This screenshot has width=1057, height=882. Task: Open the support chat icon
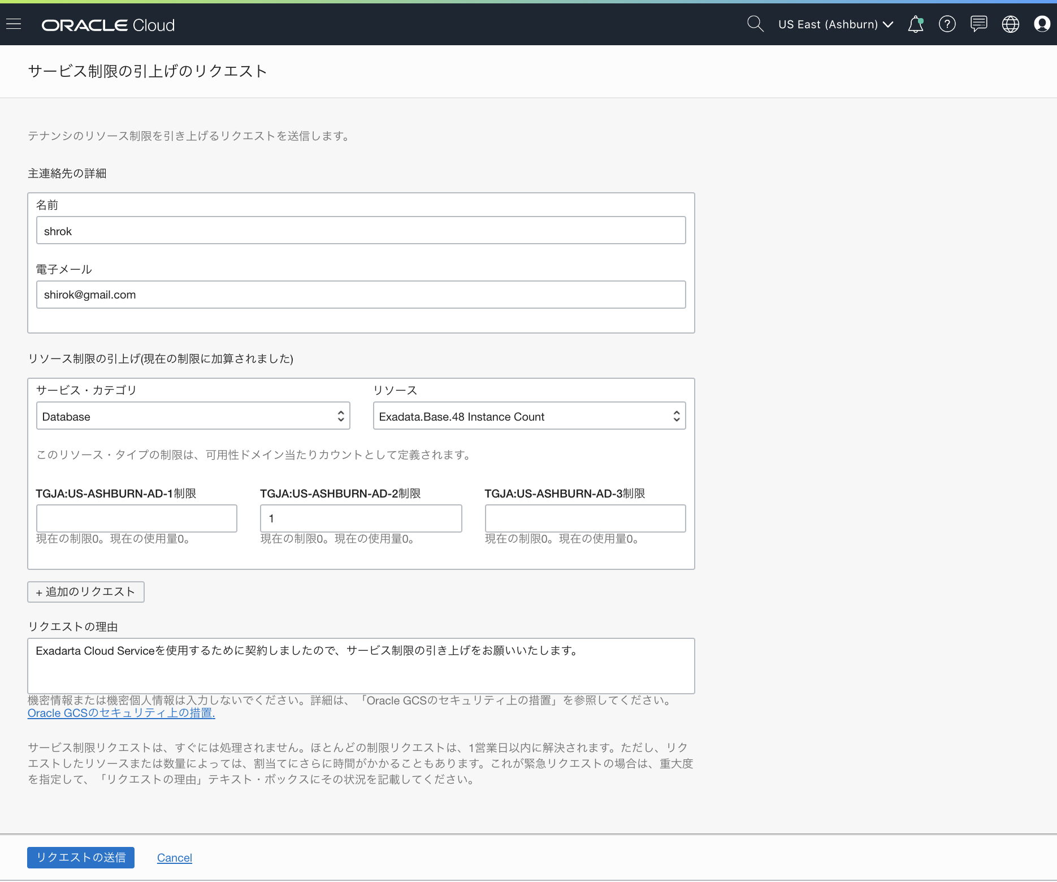[979, 24]
